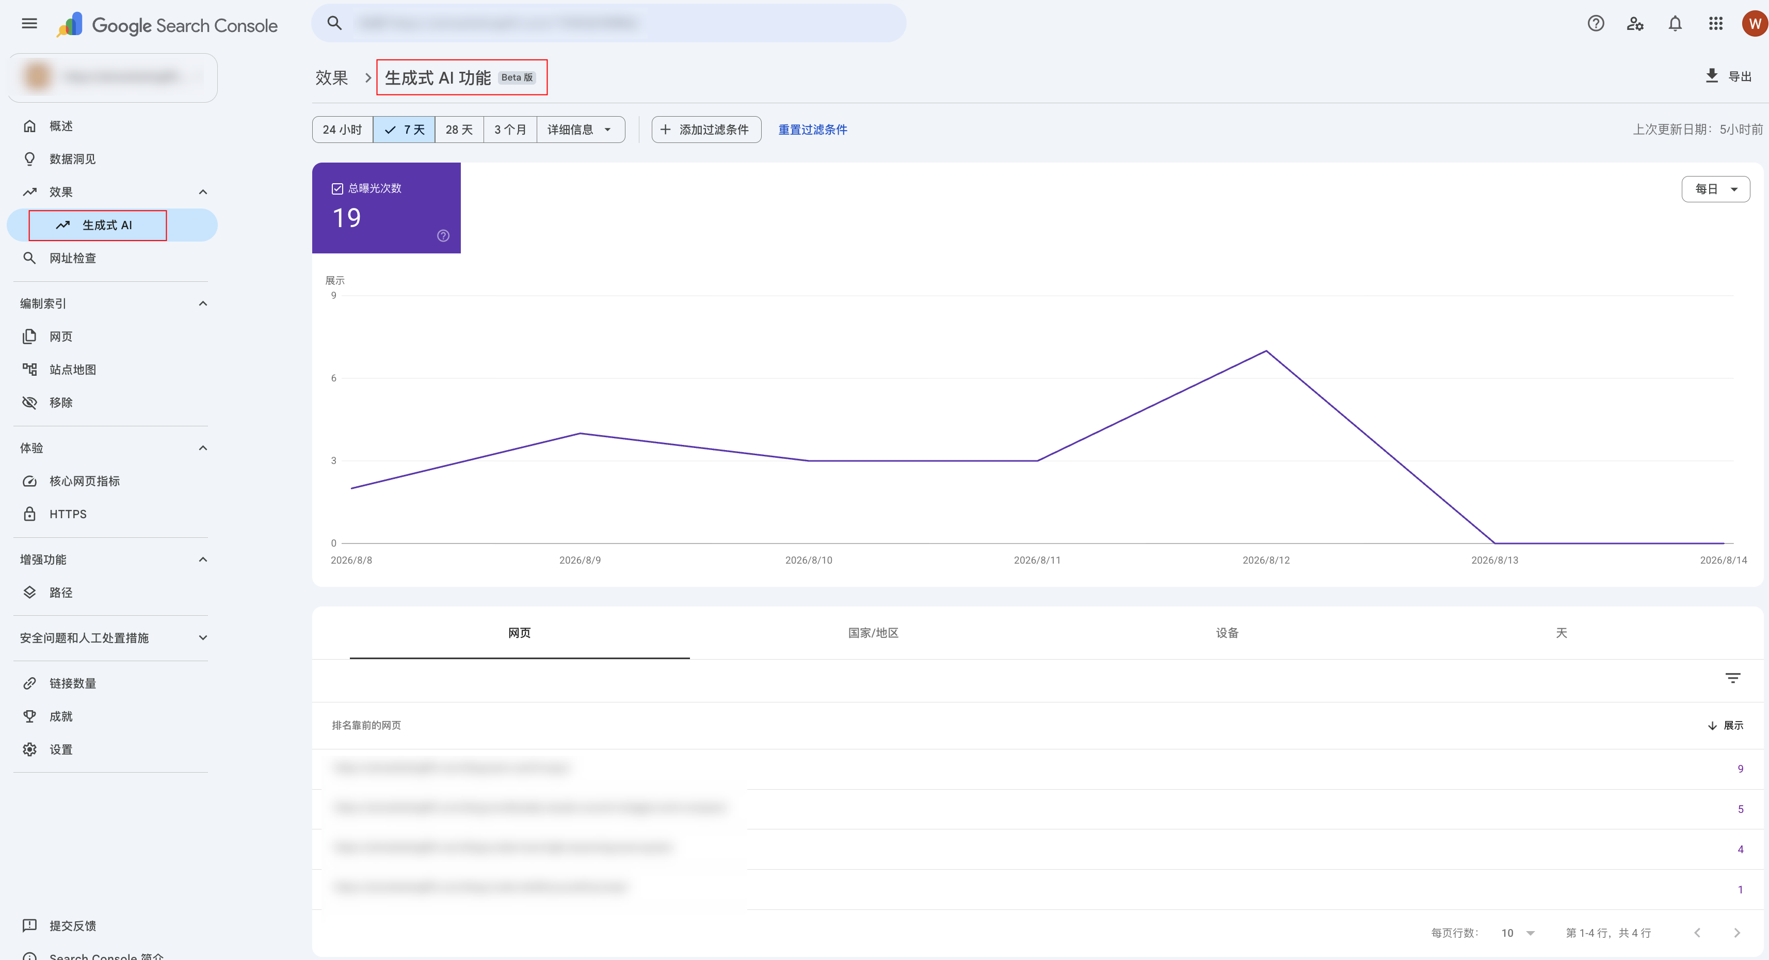The image size is (1769, 960).
Task: Click the page row with 9 impressions
Action: point(1037,769)
